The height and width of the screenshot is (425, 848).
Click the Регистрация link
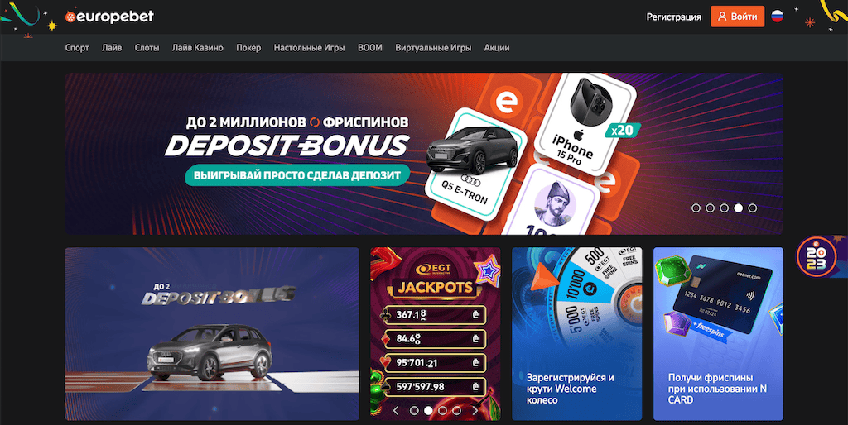pyautogui.click(x=674, y=17)
